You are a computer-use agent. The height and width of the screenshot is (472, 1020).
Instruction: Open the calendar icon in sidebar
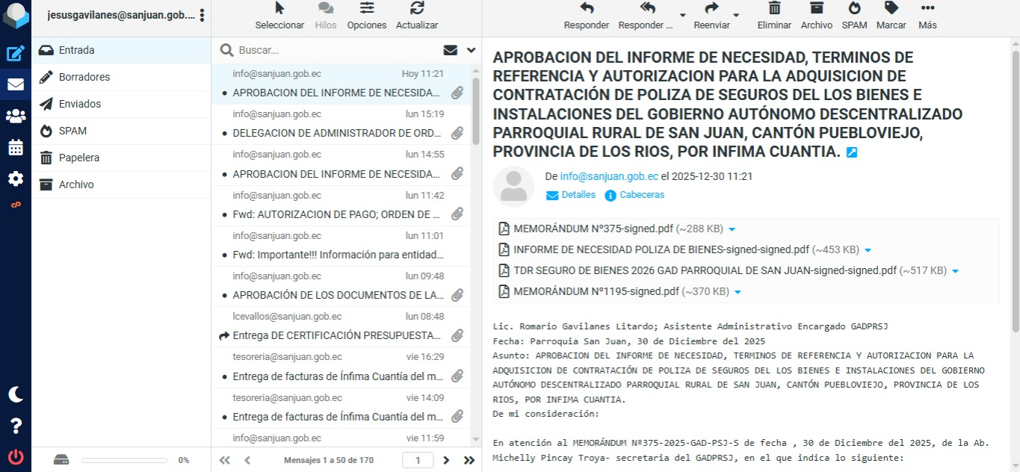(x=15, y=147)
